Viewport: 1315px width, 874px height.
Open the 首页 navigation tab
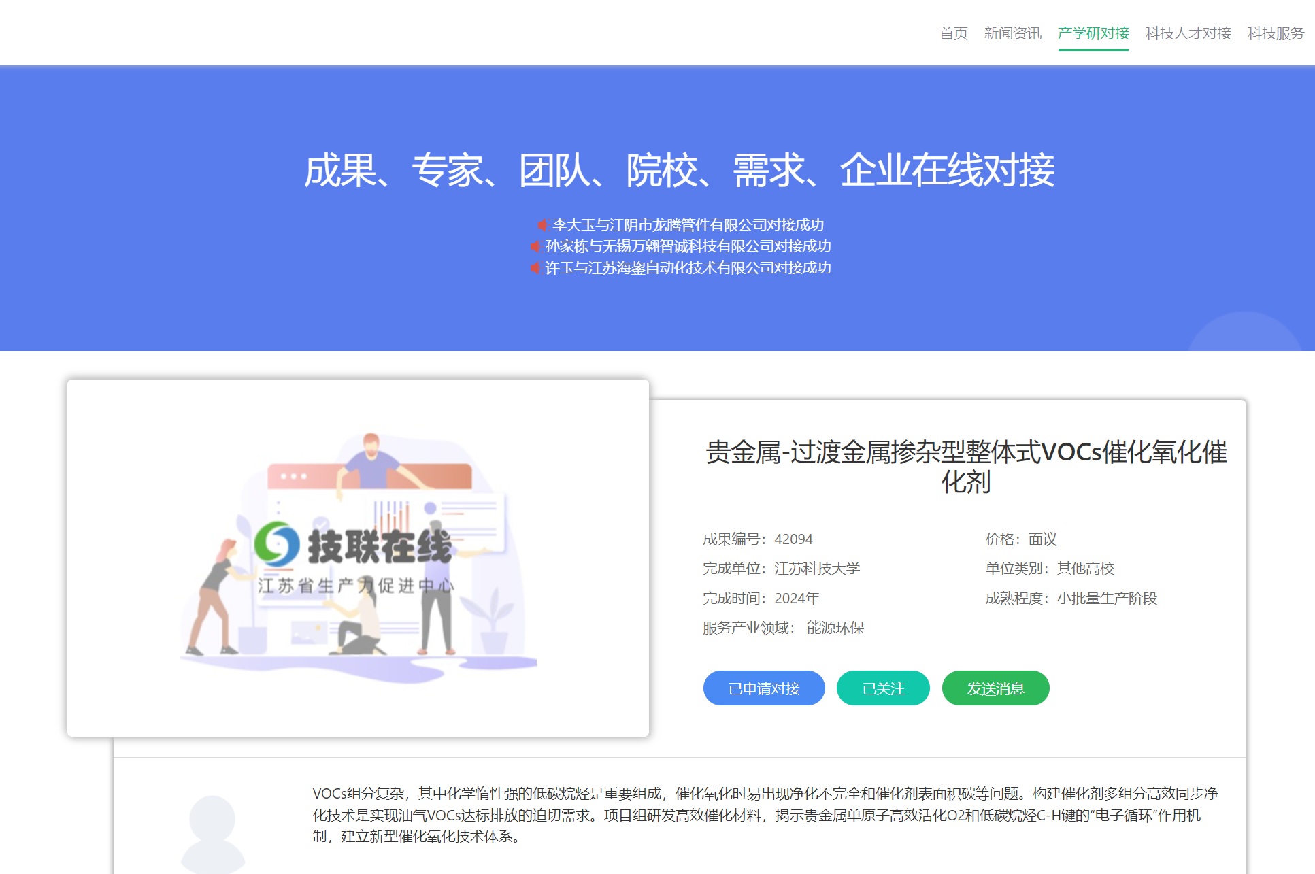(x=953, y=33)
